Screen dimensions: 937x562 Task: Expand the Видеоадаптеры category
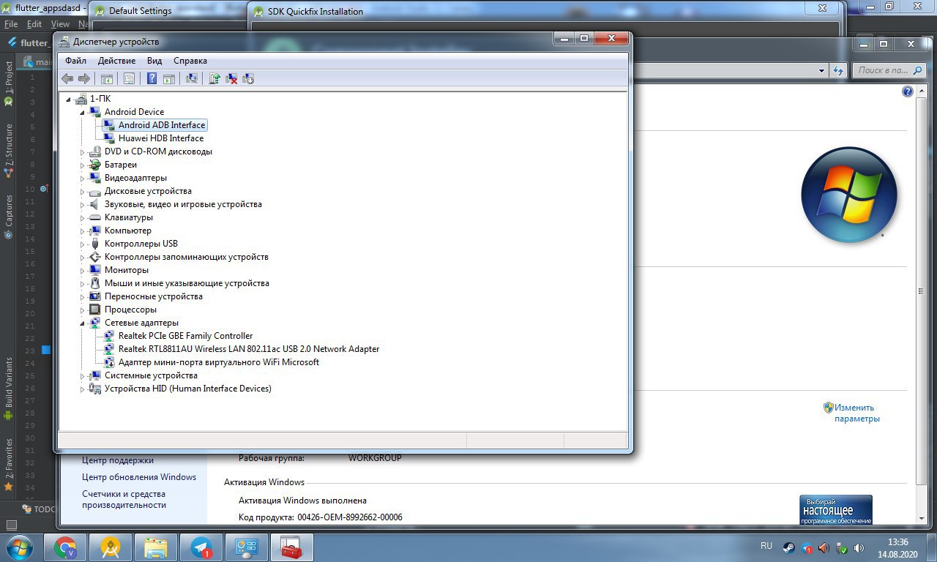coord(83,179)
